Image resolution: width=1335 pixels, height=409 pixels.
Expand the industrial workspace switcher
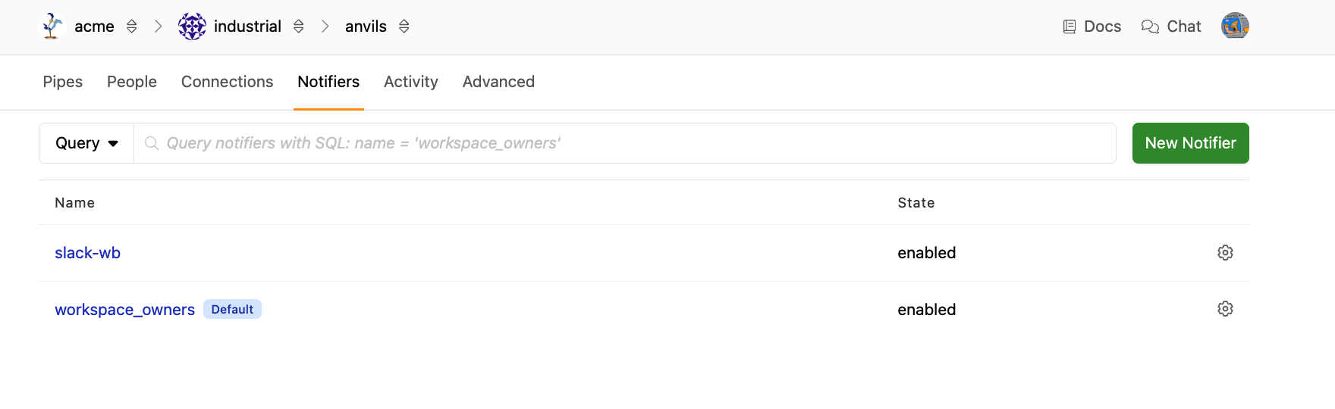click(x=299, y=27)
